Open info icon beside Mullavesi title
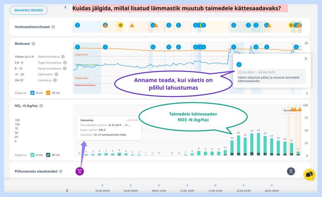 (x=33, y=44)
